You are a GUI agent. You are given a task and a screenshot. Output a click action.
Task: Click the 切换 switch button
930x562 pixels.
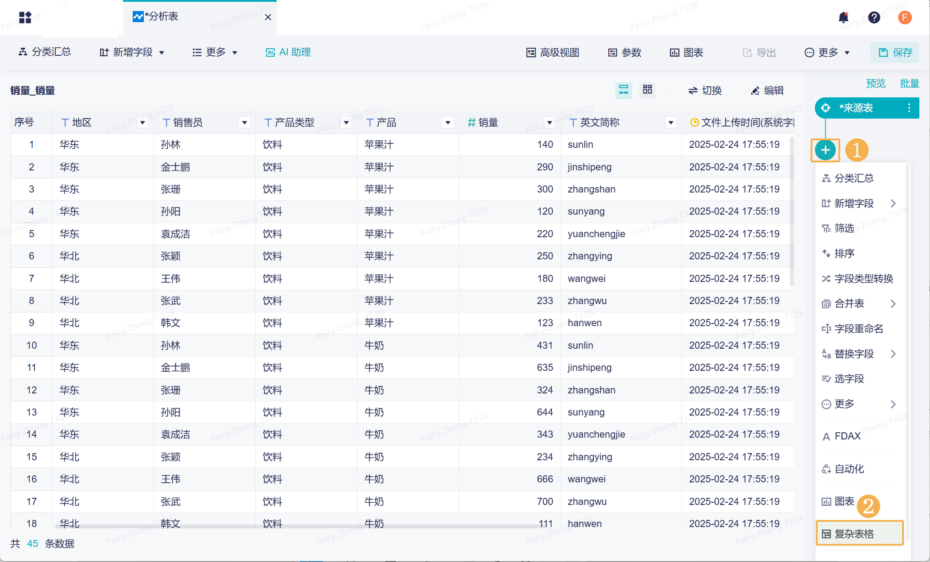point(705,91)
